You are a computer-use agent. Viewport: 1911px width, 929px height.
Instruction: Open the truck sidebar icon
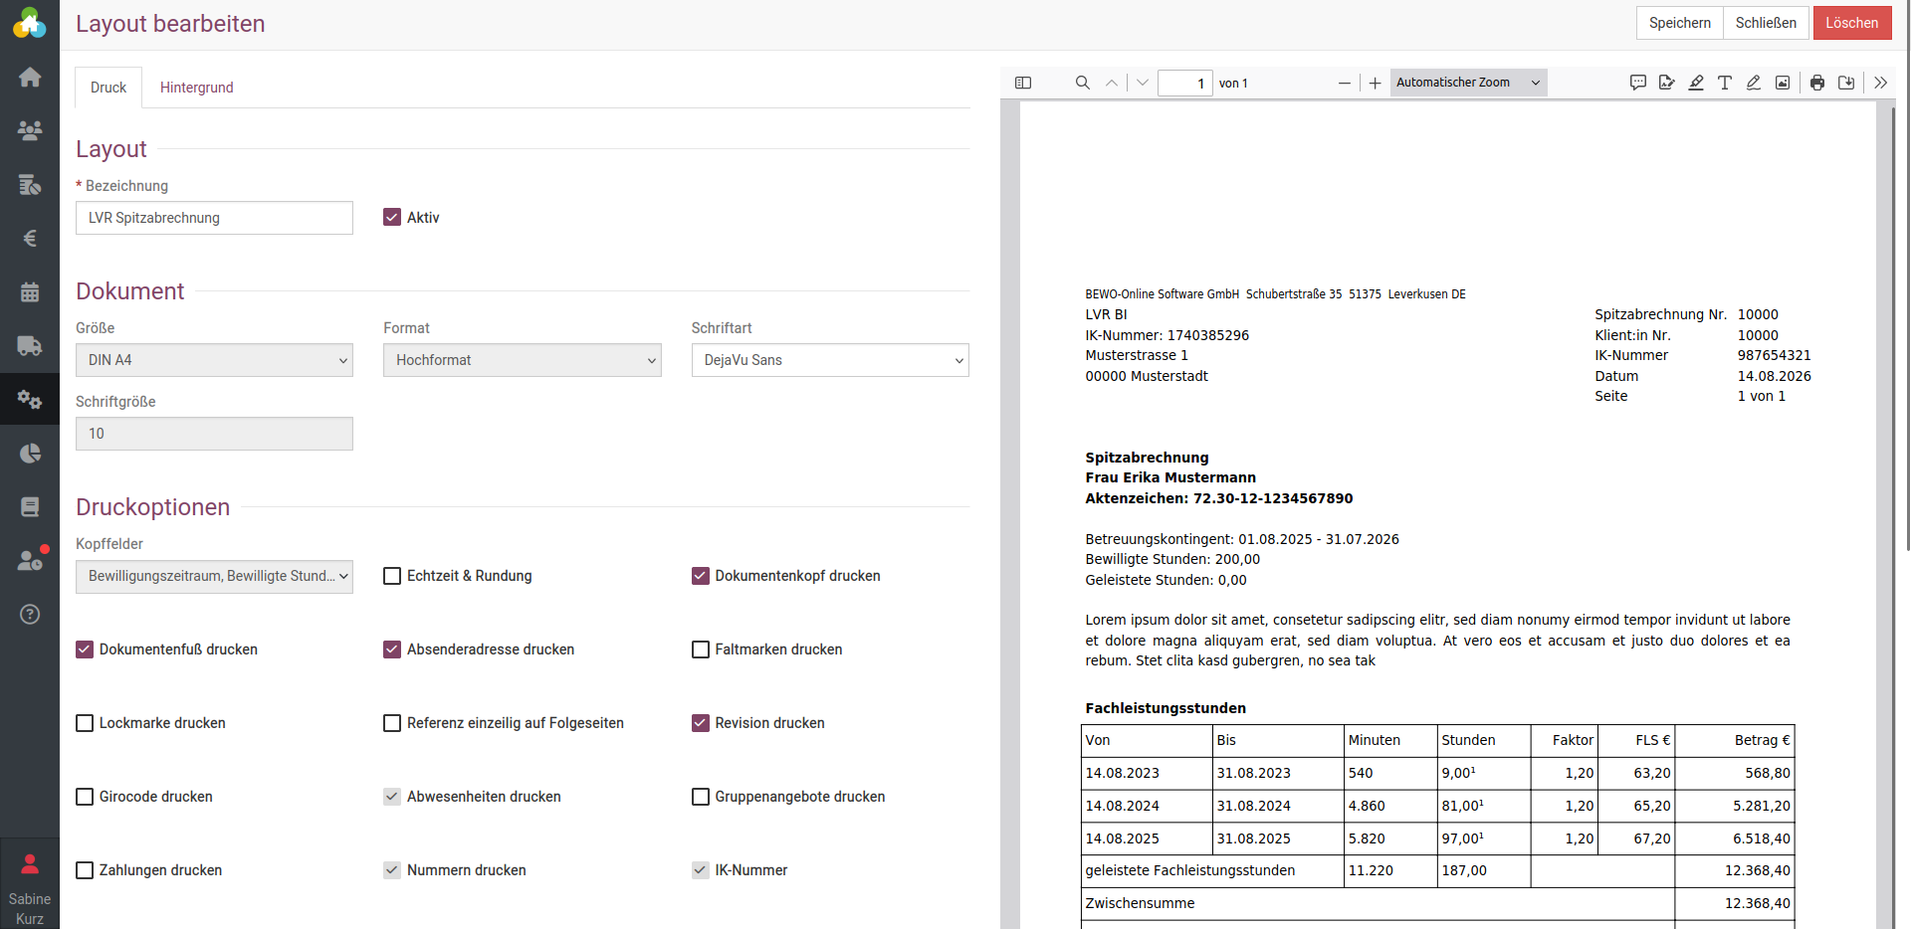(30, 345)
